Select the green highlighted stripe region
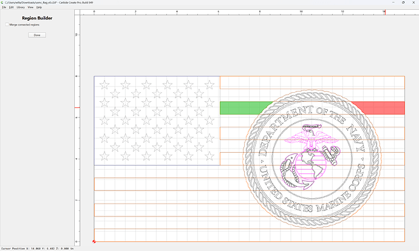This screenshot has height=251, width=419. [x=240, y=108]
